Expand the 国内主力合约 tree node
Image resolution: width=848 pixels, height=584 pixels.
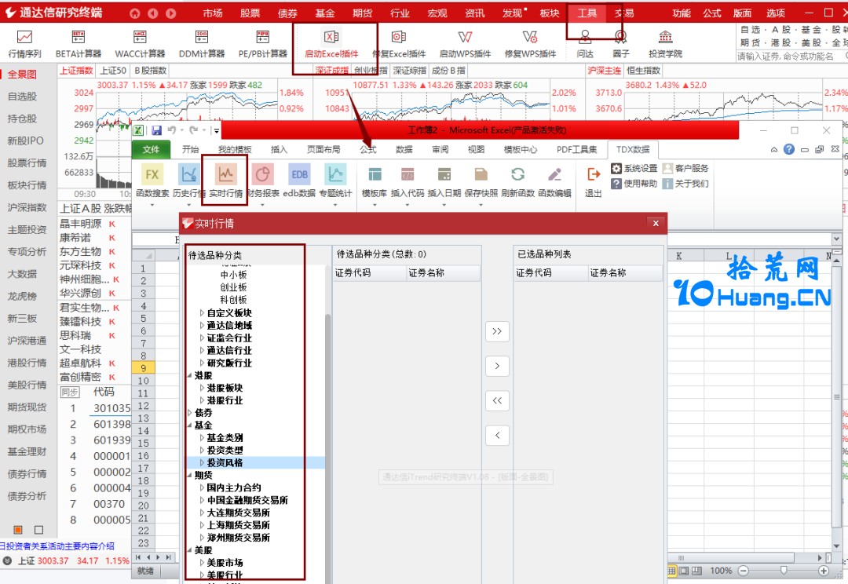point(202,487)
